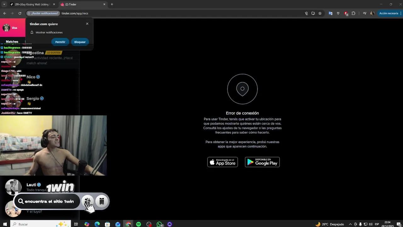403x227 pixels.
Task: Click the Descárgalo en el App Store badge
Action: (x=223, y=162)
